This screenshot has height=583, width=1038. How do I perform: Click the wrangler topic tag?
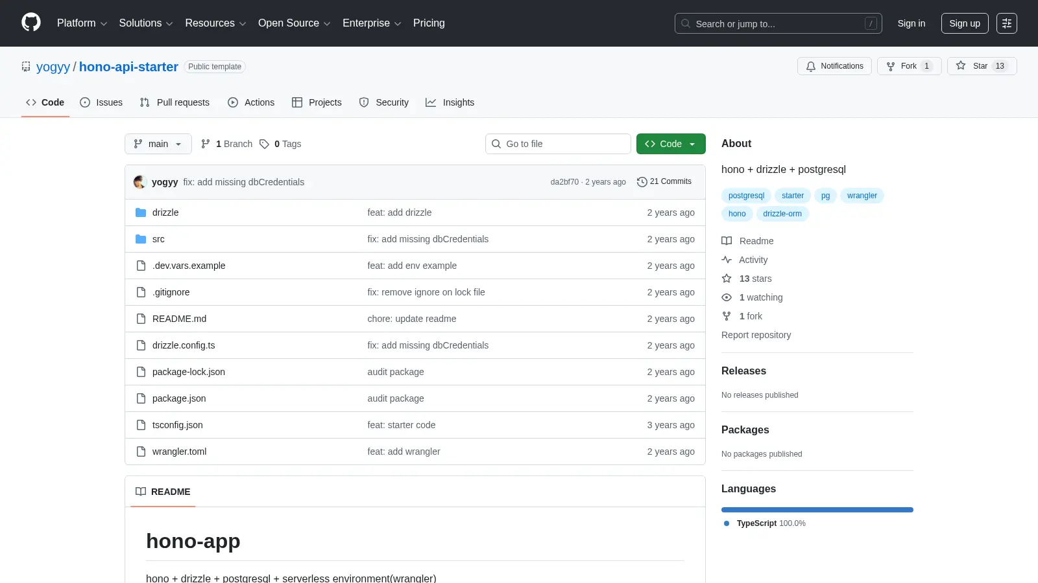(x=862, y=196)
